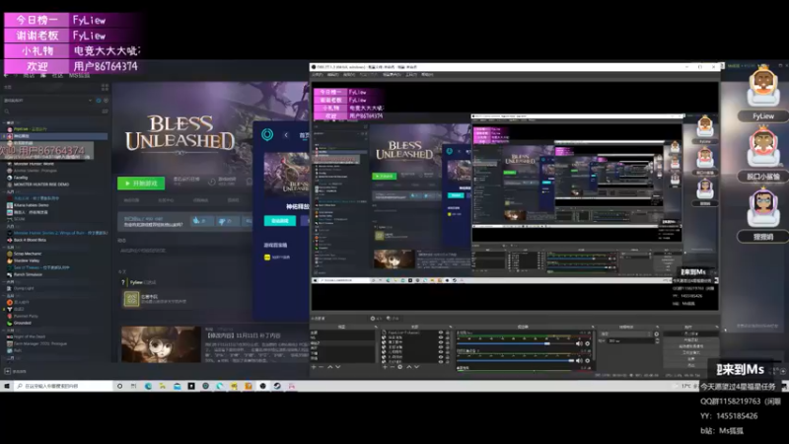Click 添加游戏 at bottom of Steam sidebar

tap(16, 372)
